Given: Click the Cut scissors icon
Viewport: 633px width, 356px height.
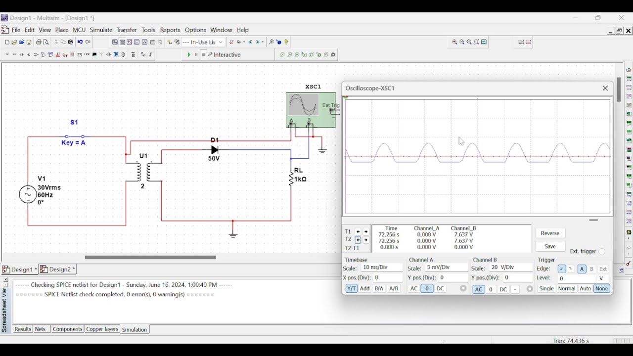Looking at the screenshot, I should [x=56, y=42].
